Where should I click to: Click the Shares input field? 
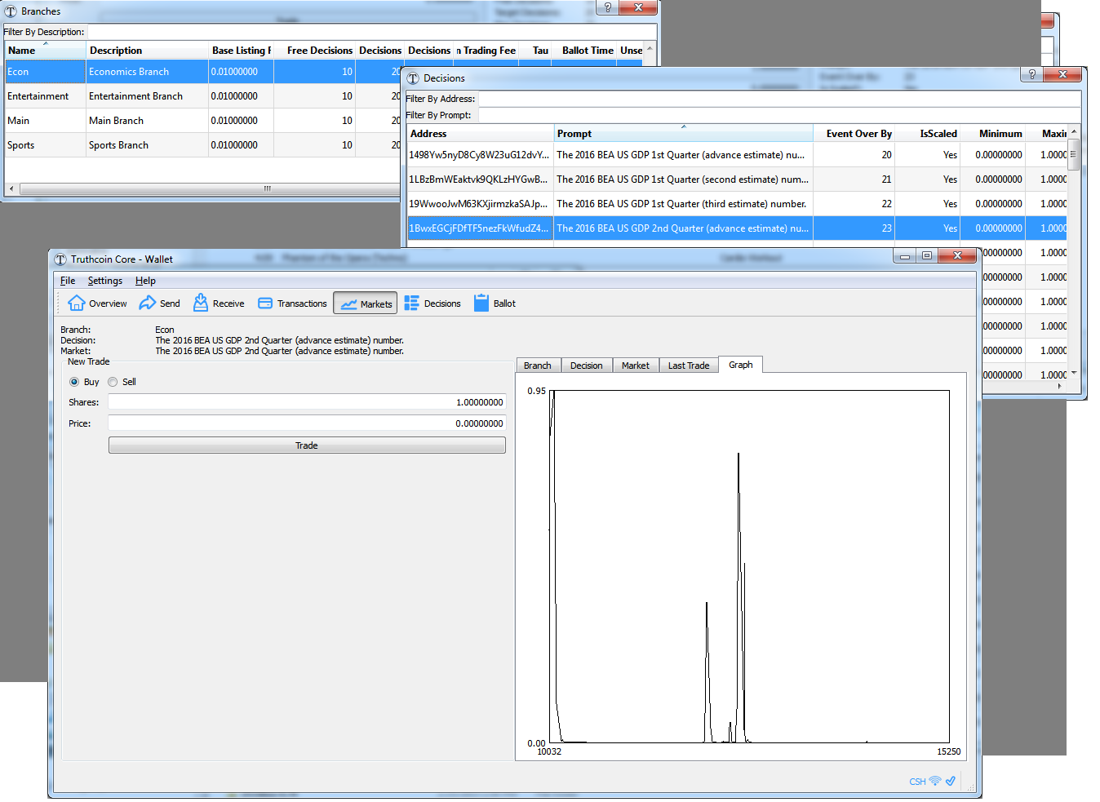pyautogui.click(x=307, y=402)
